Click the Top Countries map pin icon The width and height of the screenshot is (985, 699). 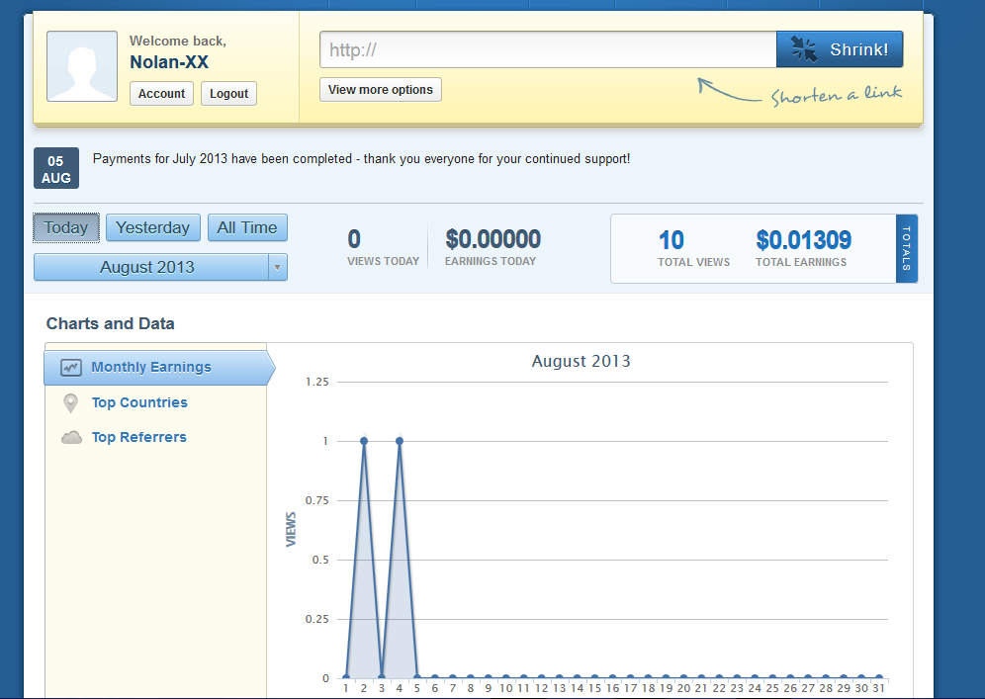pos(70,403)
